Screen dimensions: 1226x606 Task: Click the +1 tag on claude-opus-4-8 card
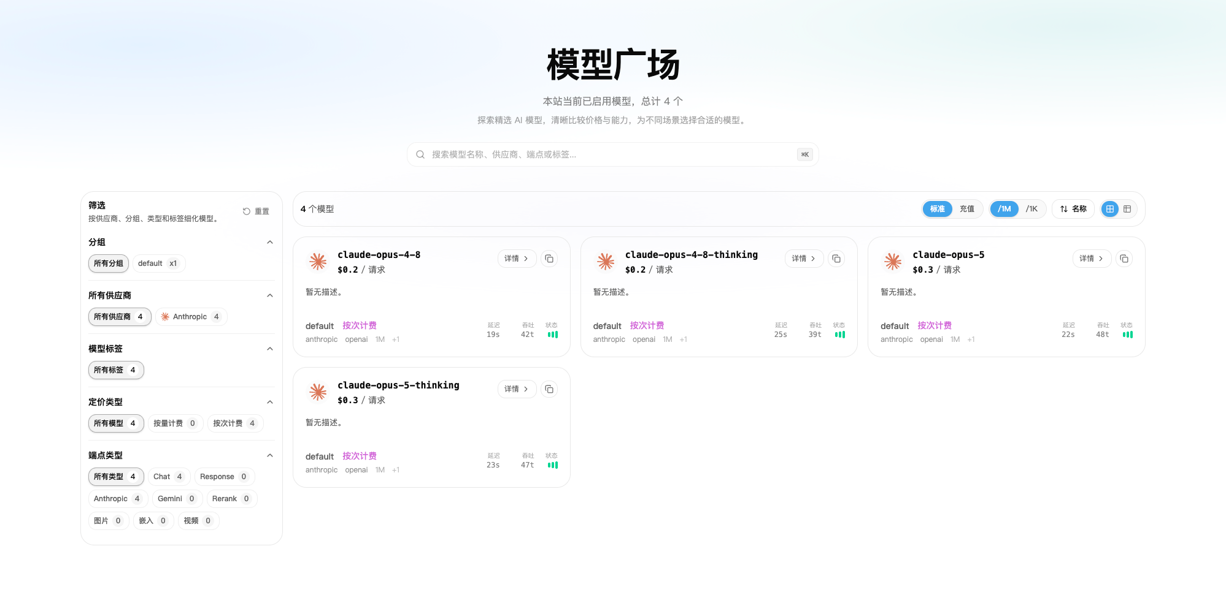click(x=396, y=339)
